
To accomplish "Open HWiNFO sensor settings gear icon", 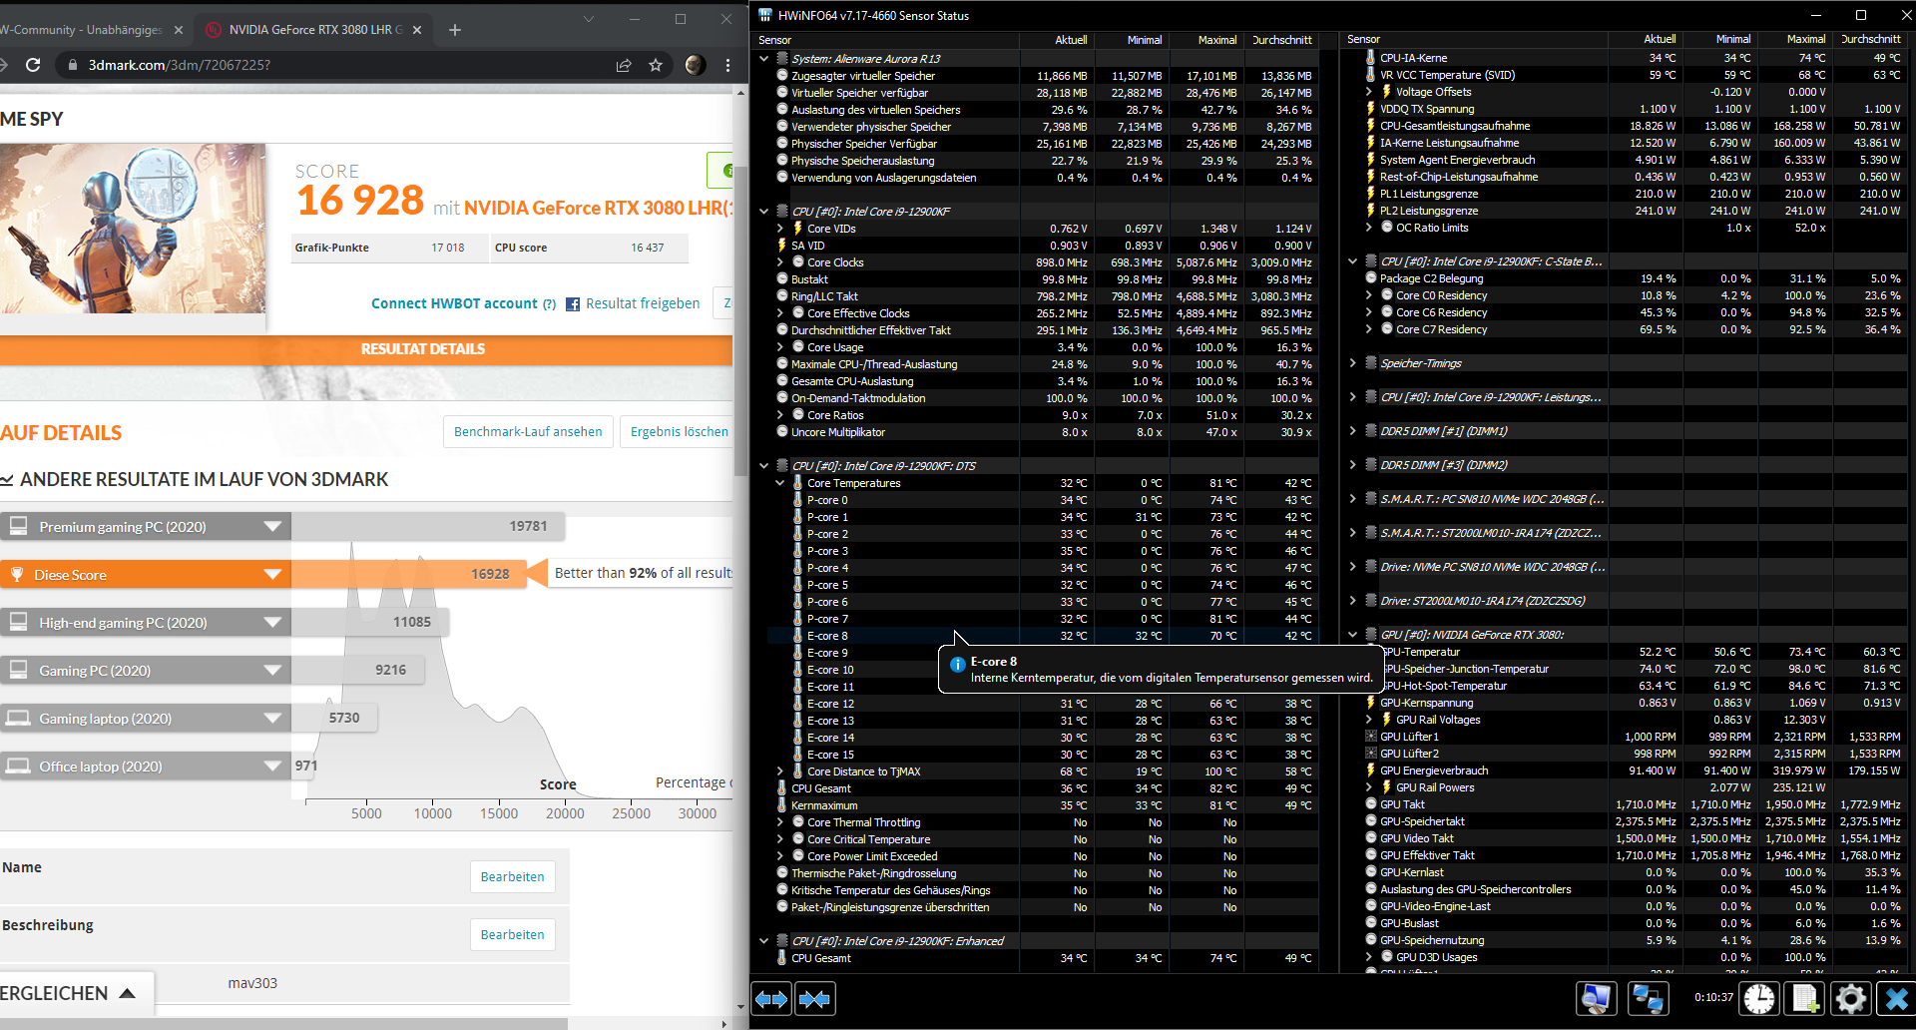I will pyautogui.click(x=1850, y=998).
